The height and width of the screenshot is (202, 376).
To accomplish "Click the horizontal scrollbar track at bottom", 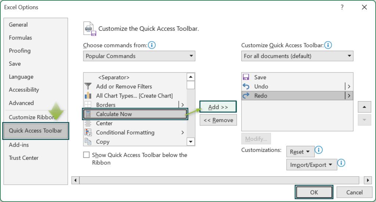I will (219, 180).
